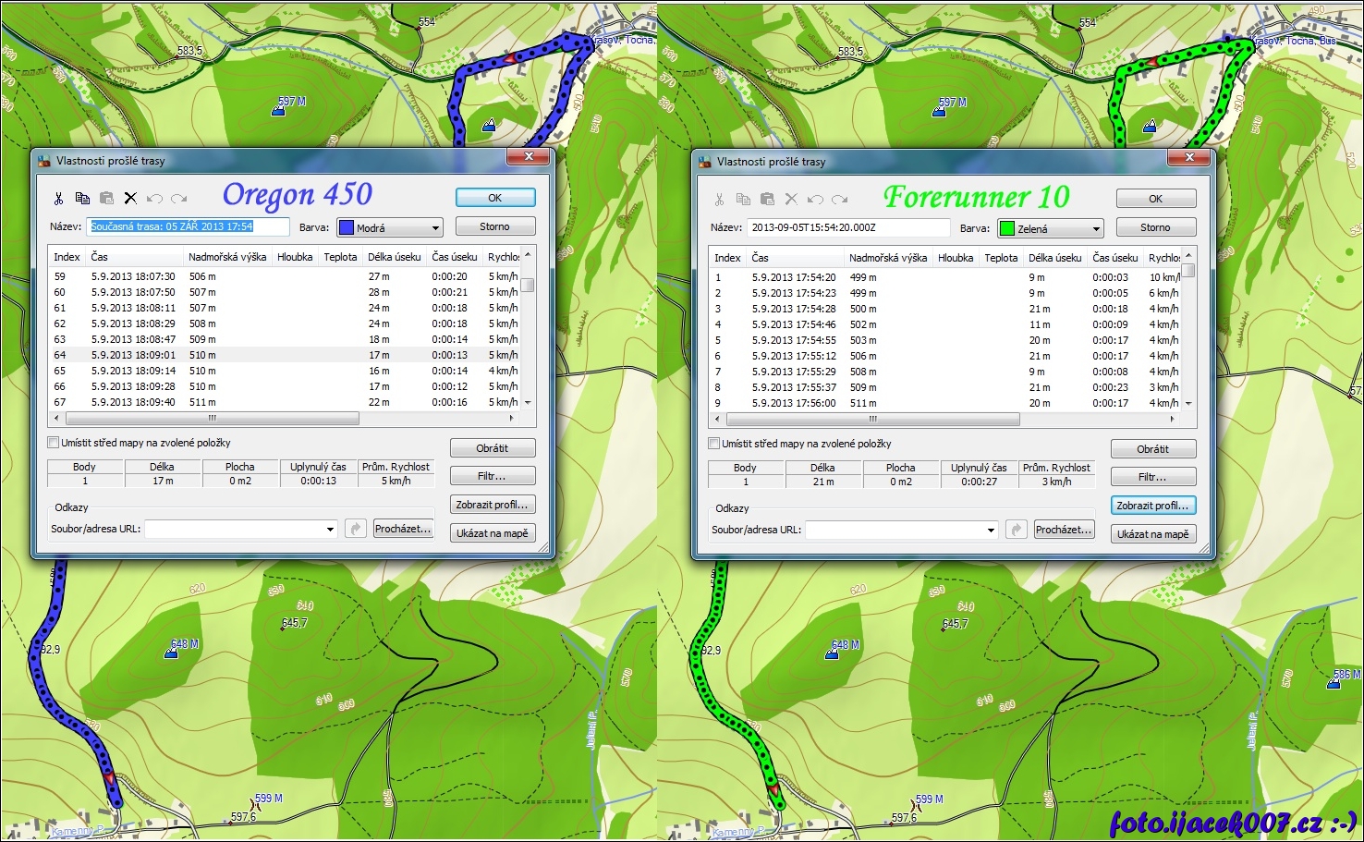Enable center map checkbox in Forerunner dialog
1364x842 pixels.
coord(713,444)
